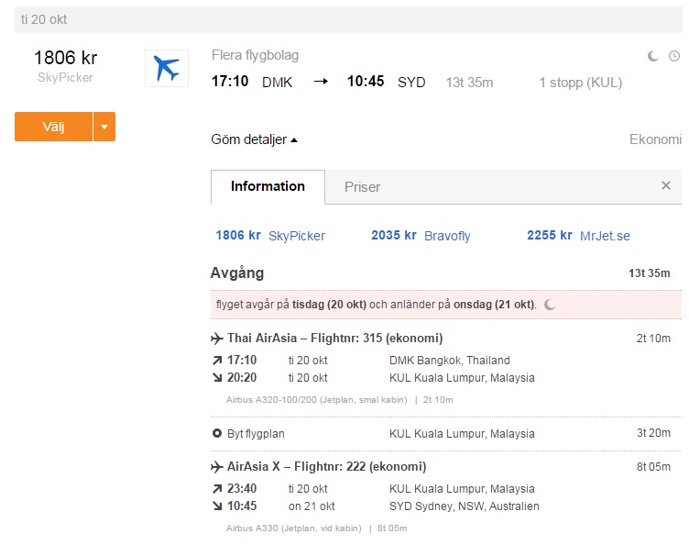689x545 pixels.
Task: Switch to the Priser tab
Action: [362, 186]
